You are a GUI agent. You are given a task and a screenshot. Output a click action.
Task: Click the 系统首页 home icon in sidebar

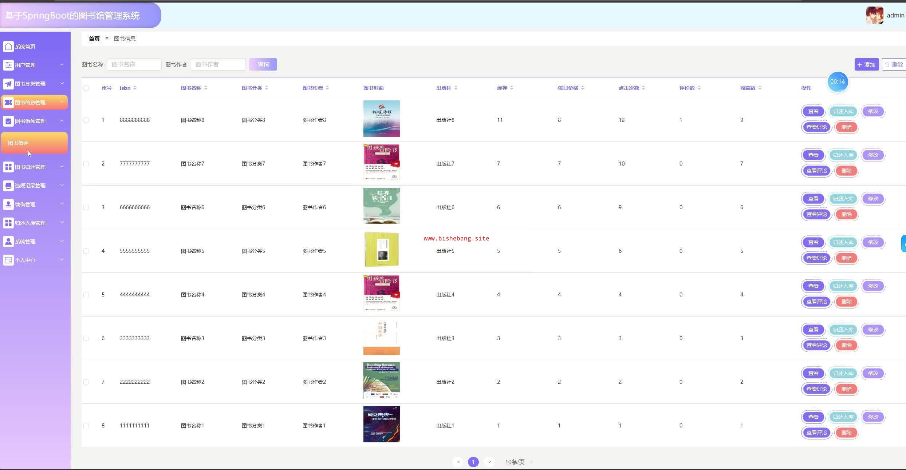tap(8, 47)
